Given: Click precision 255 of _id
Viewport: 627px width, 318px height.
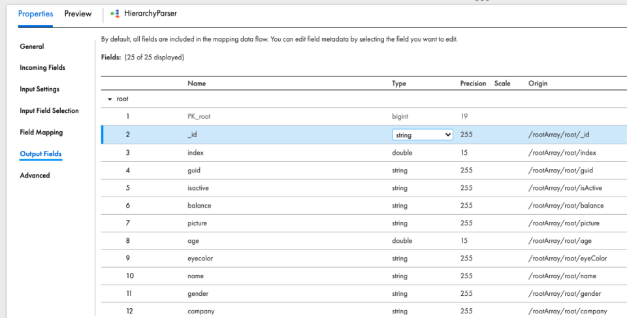Looking at the screenshot, I should 466,135.
